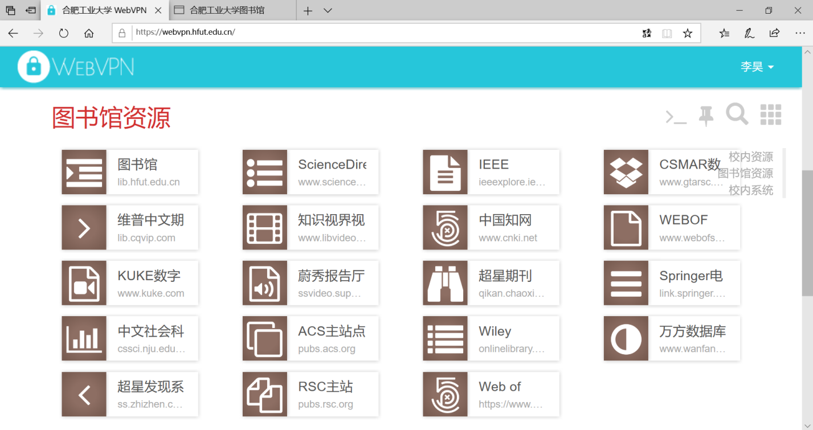Image resolution: width=813 pixels, height=430 pixels.
Task: Open www.cnki.net link text
Action: pyautogui.click(x=508, y=238)
